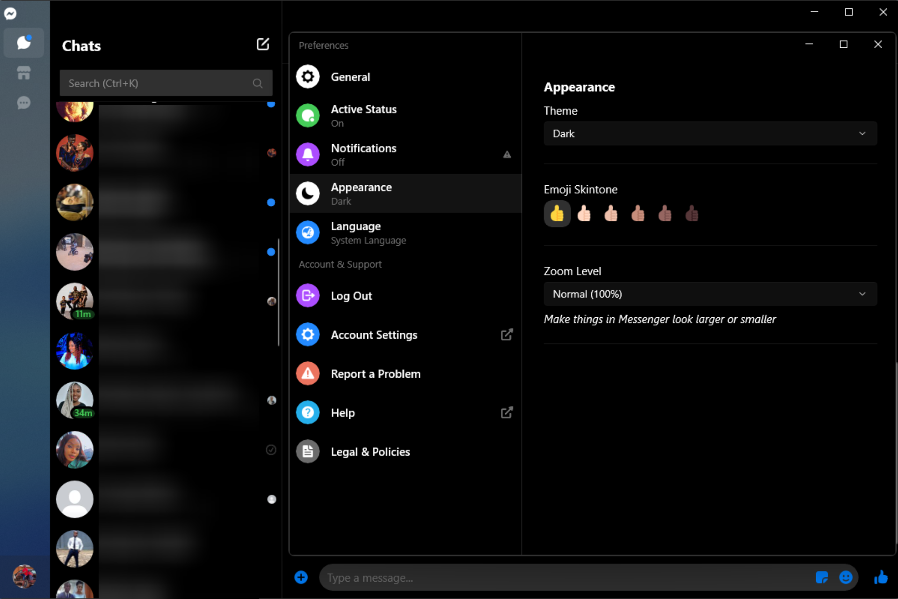This screenshot has width=898, height=599.
Task: Open Message Requests bubble icon in sidebar
Action: [24, 102]
